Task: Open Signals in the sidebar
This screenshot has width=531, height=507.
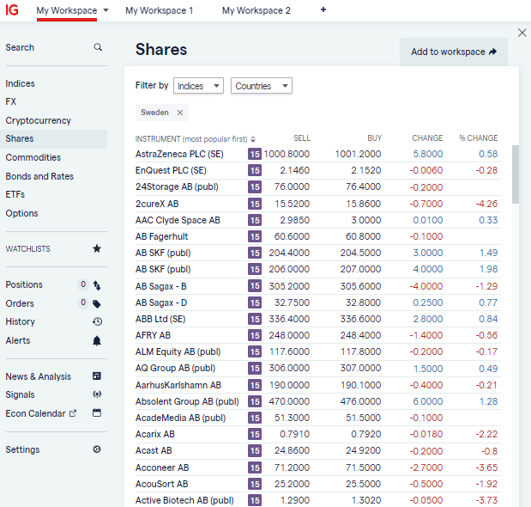Action: coord(20,394)
